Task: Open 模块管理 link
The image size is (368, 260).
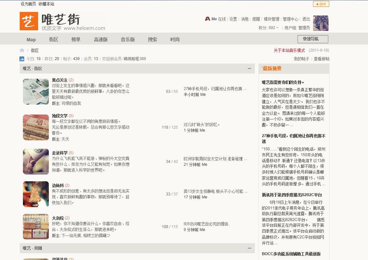Action: click(271, 19)
